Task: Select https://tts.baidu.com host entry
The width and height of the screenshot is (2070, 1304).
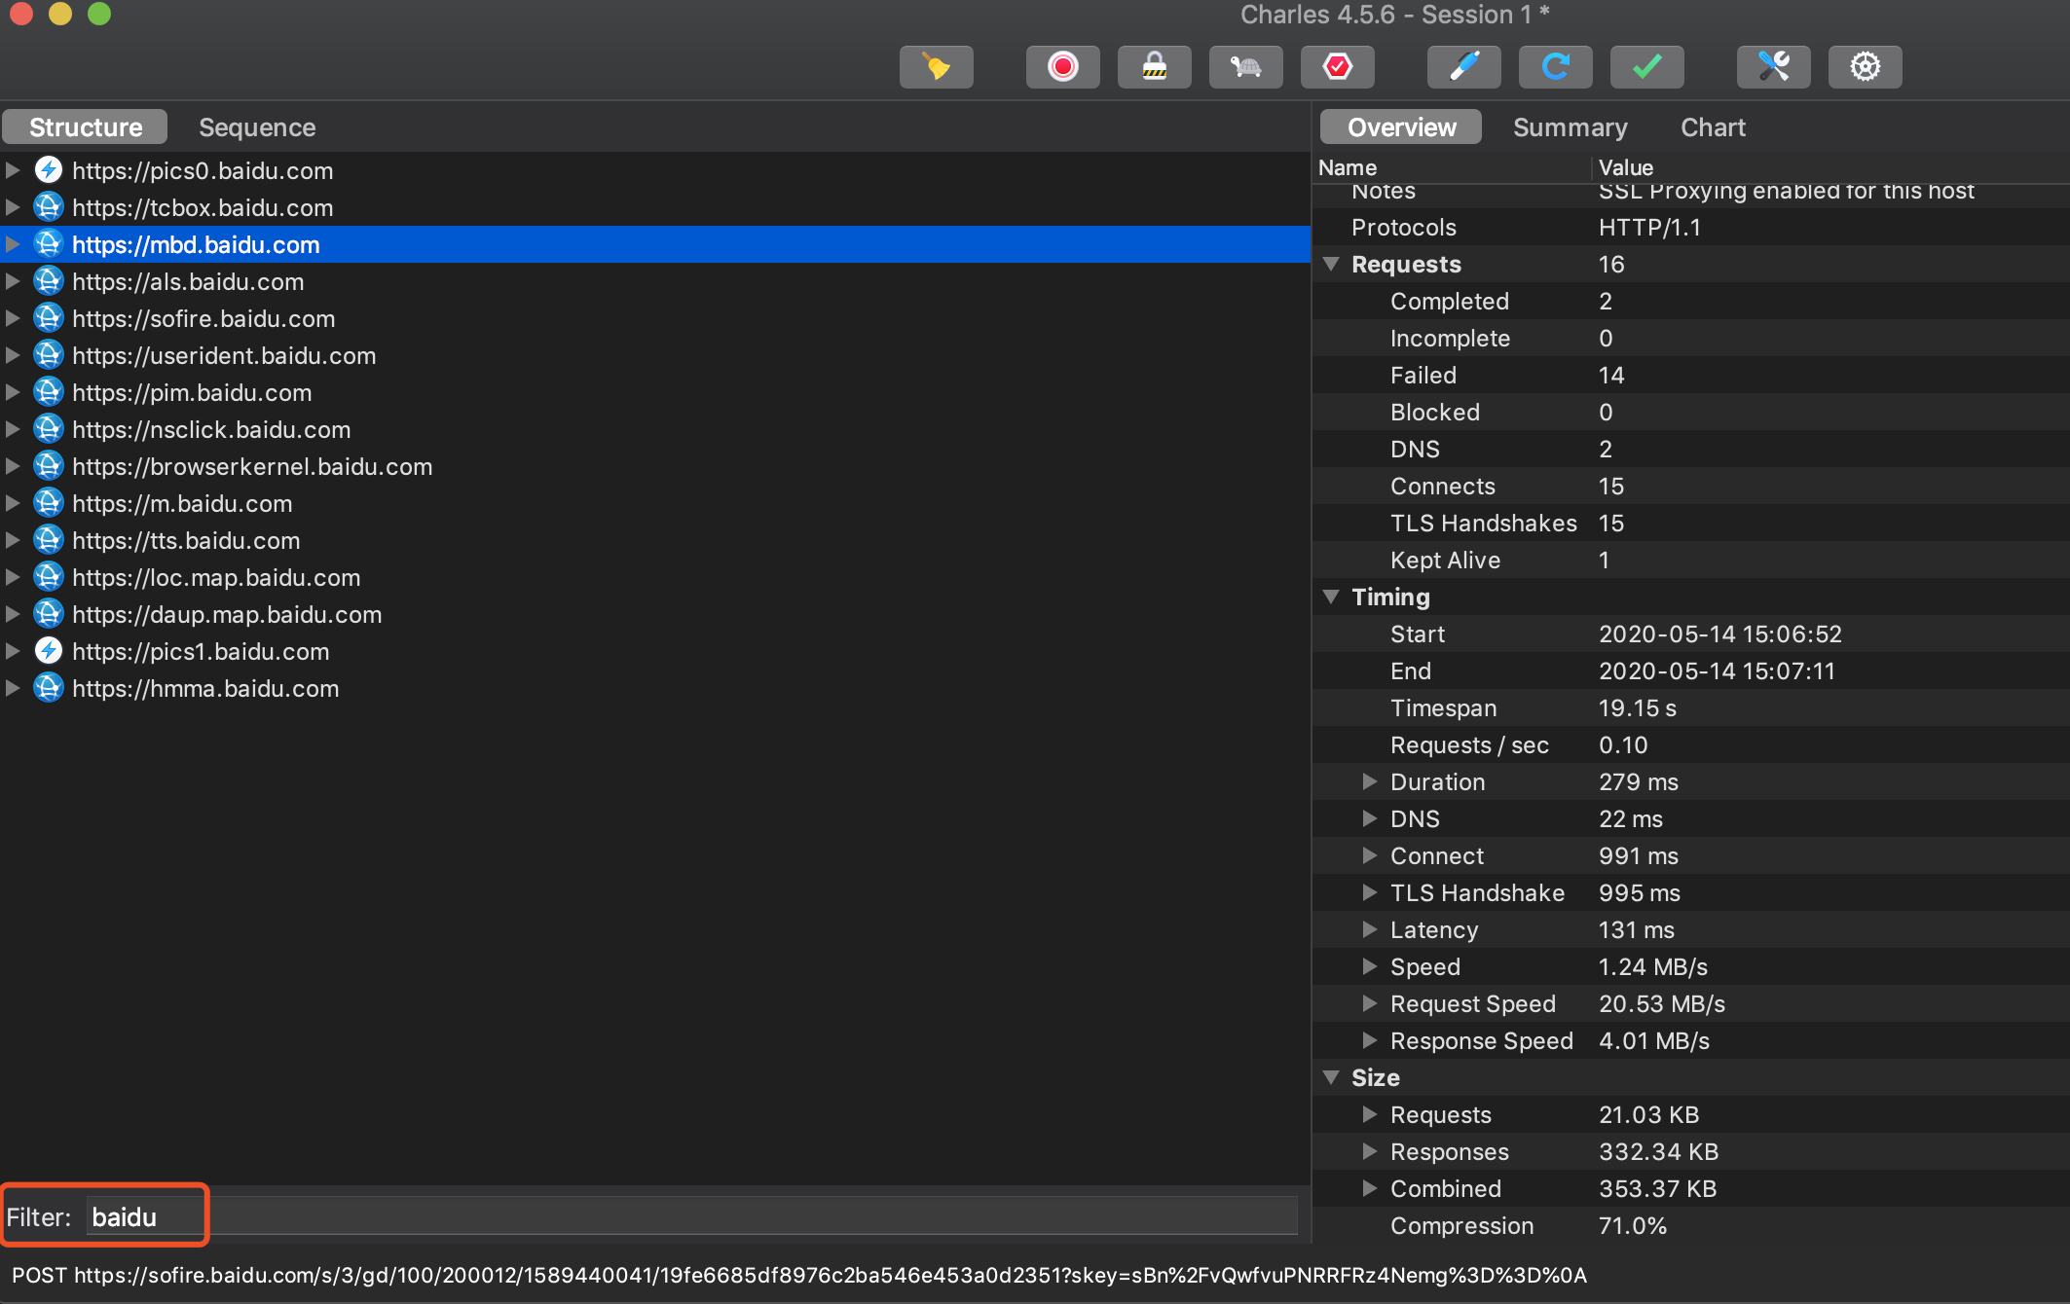Action: pos(186,540)
